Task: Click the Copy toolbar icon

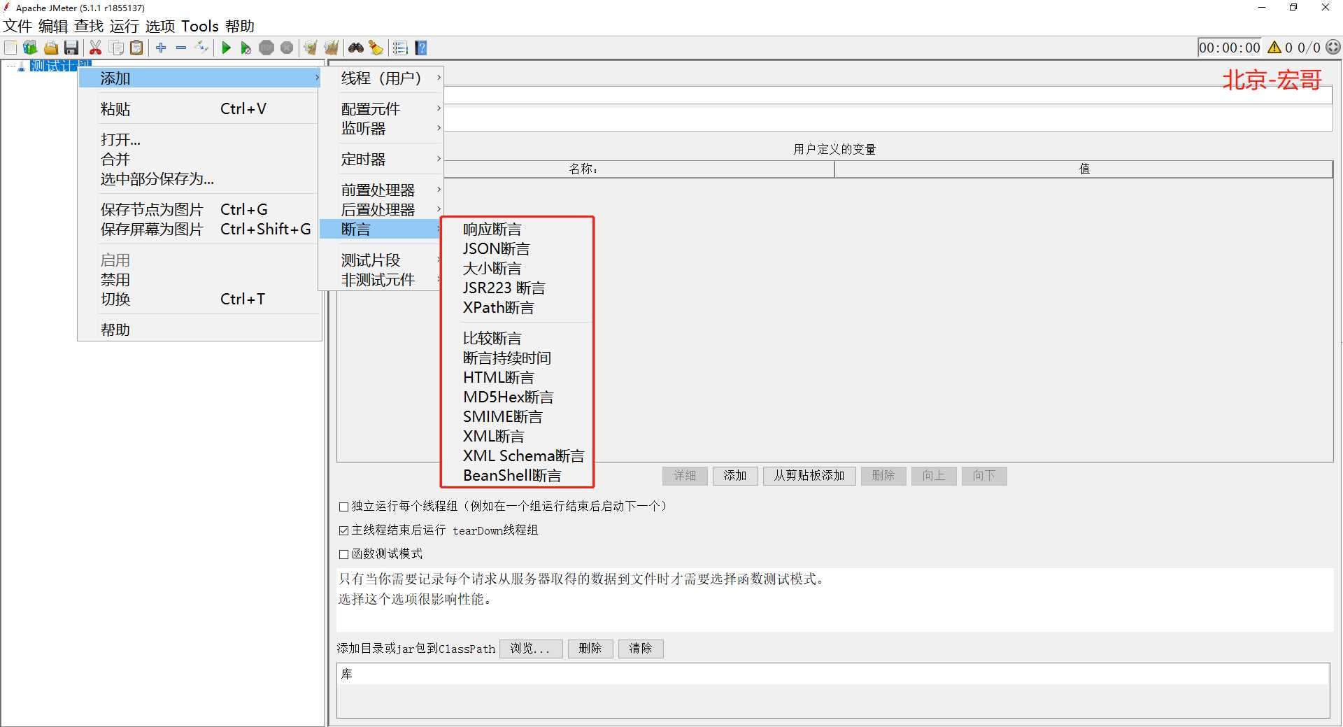Action: 117,48
